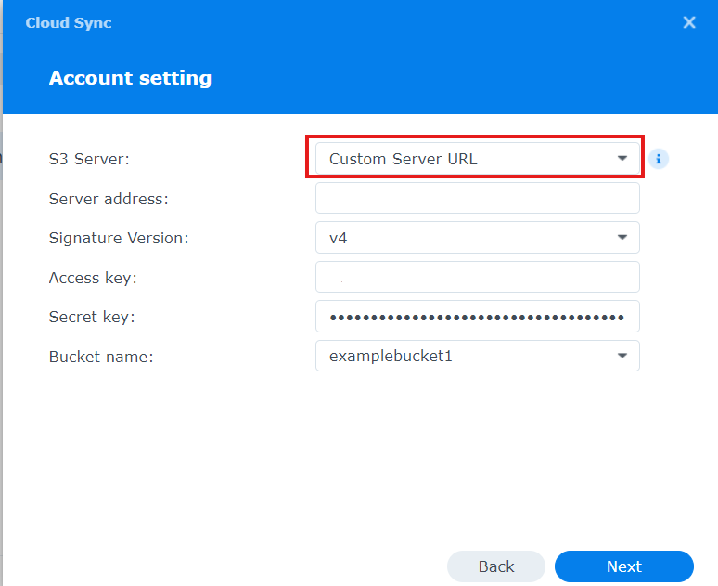Expand the Bucket name dropdown arrow

coord(622,356)
